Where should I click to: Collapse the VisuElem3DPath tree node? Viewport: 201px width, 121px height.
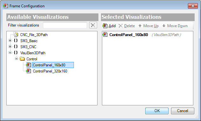(10, 53)
